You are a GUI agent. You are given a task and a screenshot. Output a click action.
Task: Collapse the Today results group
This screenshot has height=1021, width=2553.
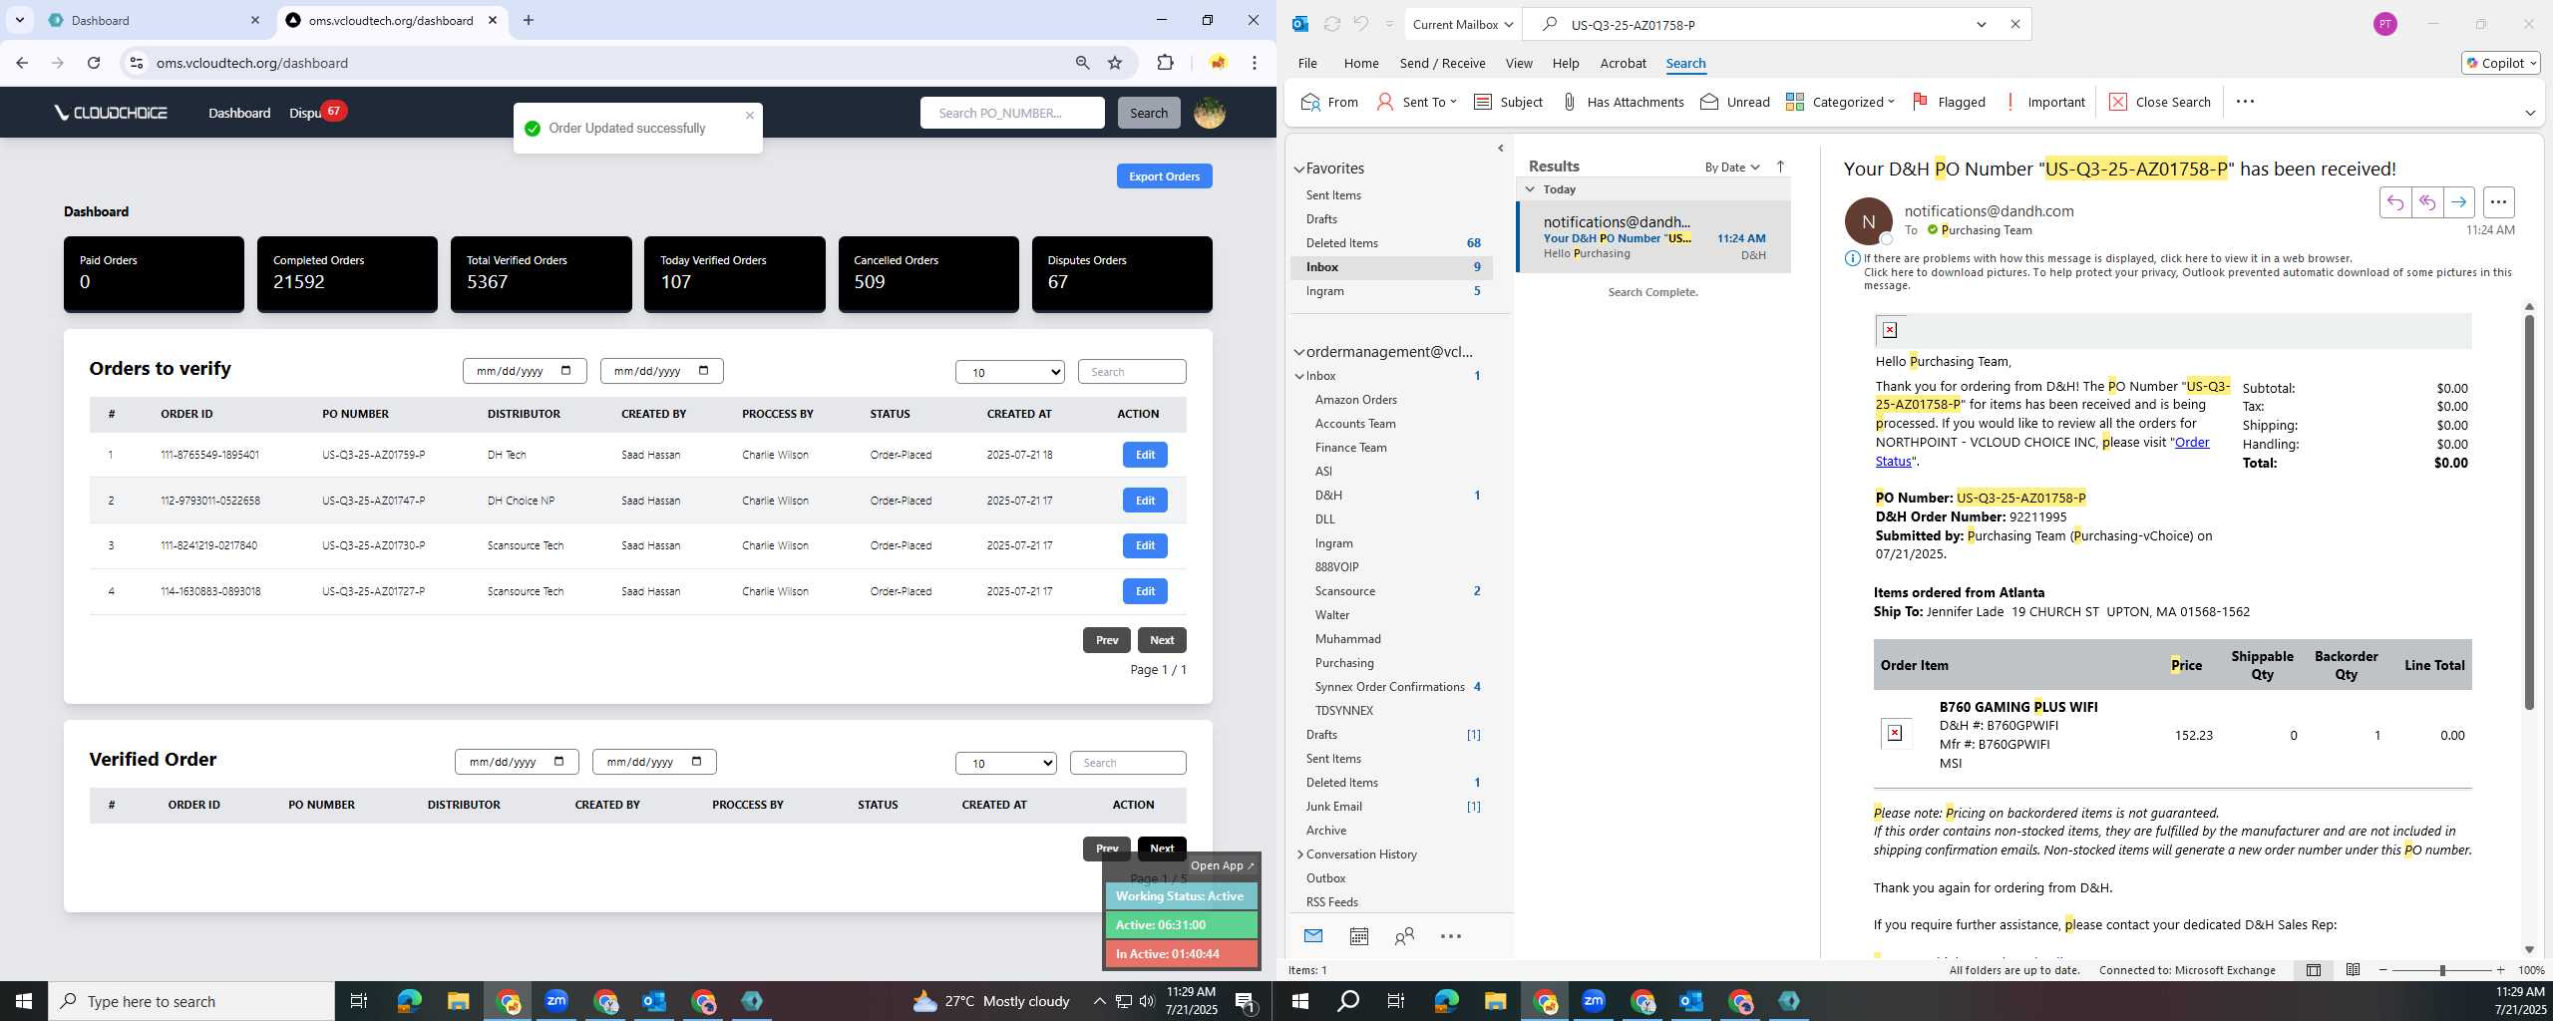1530,189
